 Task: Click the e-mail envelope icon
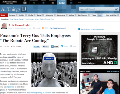[x=34, y=28]
